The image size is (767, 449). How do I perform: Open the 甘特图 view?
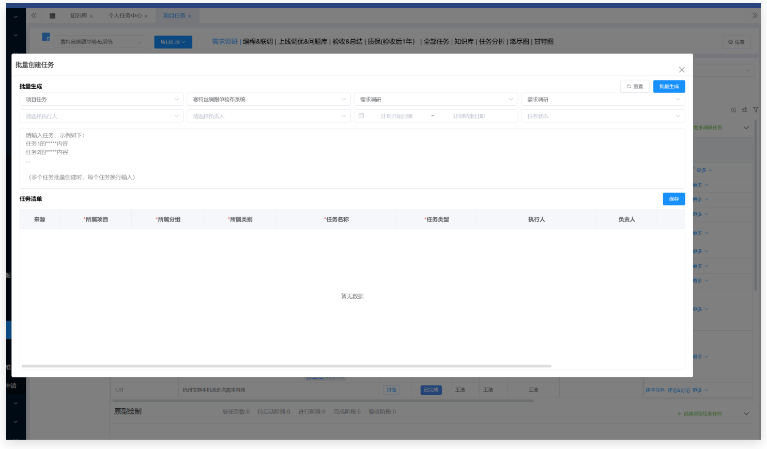(544, 41)
